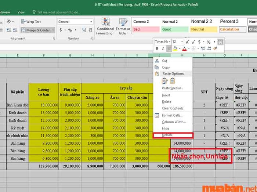Viewport: 257px width, 192px height.
Task: Toggle Center alignment in the mini toolbar
Action: click(x=169, y=48)
